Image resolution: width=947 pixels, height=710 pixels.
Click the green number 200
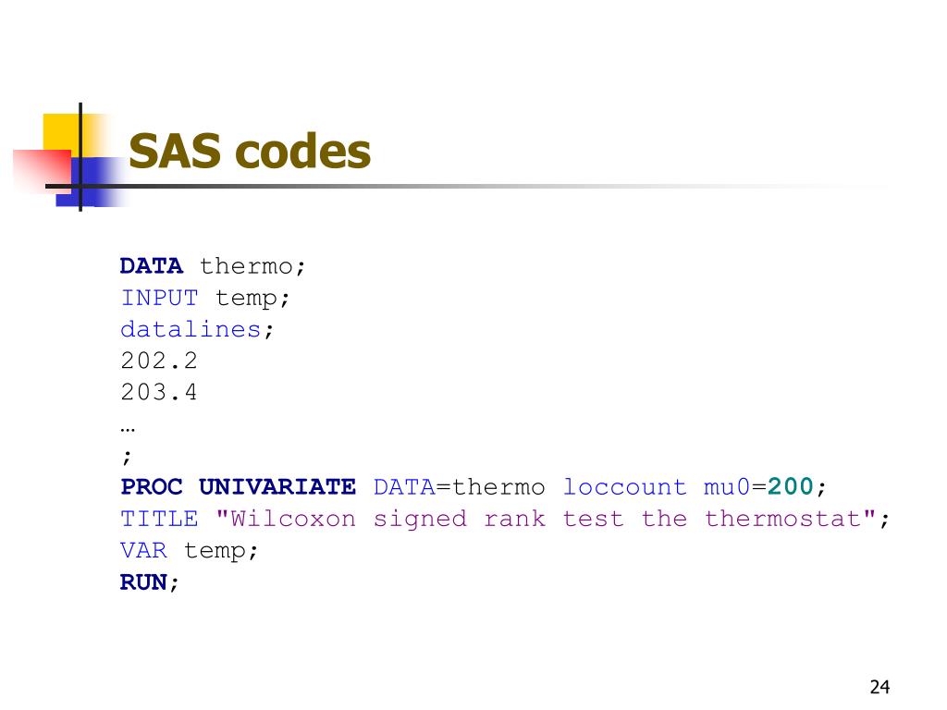point(790,486)
